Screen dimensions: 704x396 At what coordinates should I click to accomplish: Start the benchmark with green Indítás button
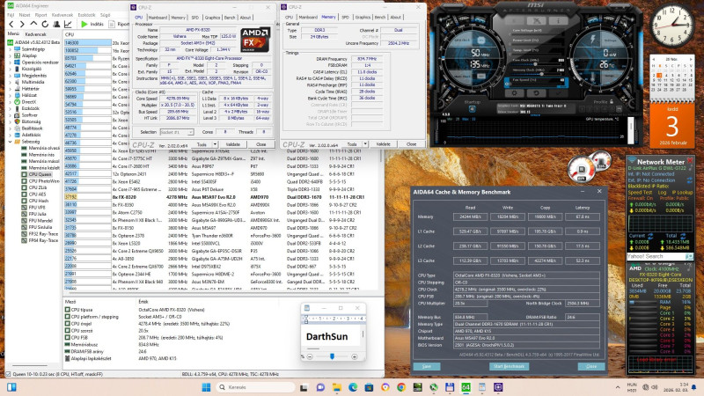point(92,25)
